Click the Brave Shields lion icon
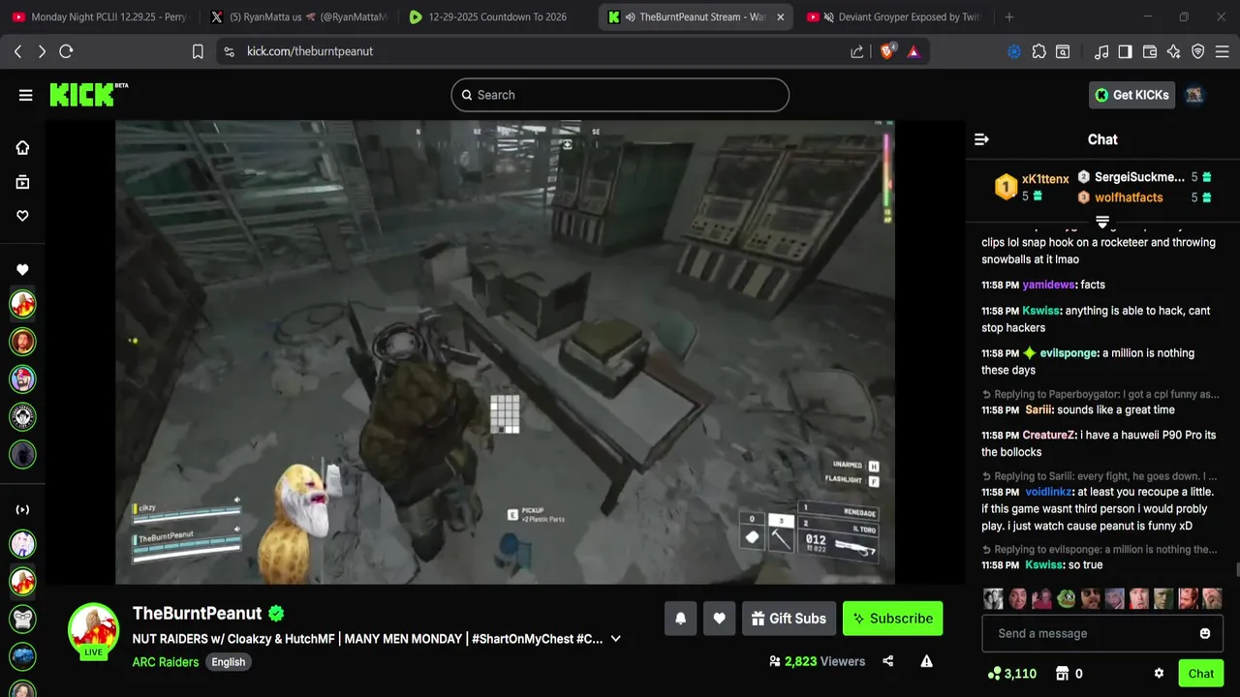The image size is (1240, 697). click(886, 51)
